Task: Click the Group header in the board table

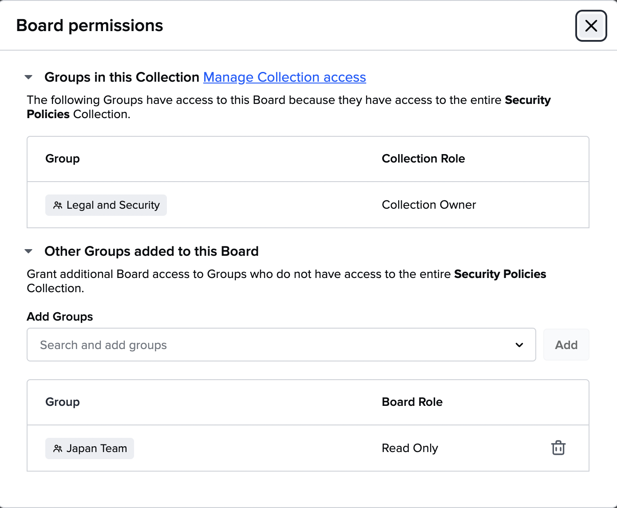Action: click(63, 402)
